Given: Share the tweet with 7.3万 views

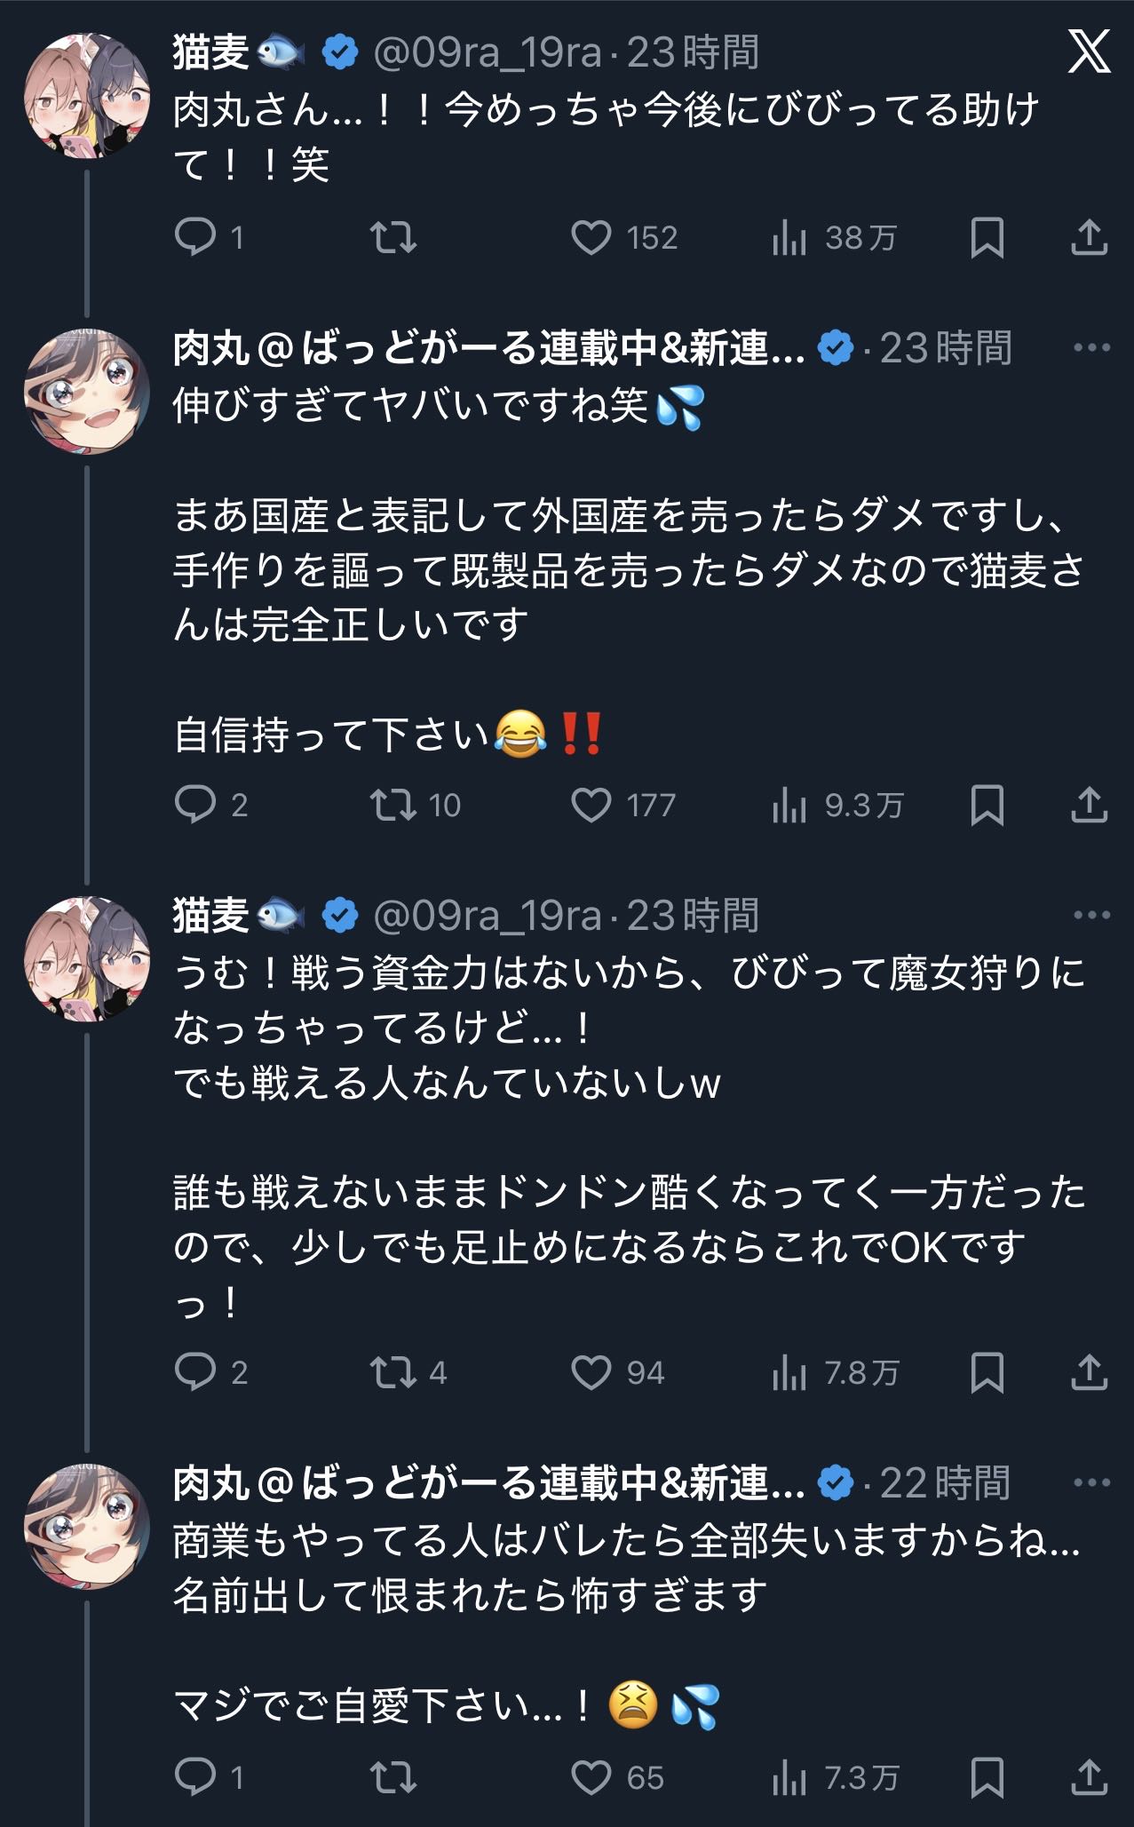Looking at the screenshot, I should (1089, 1777).
